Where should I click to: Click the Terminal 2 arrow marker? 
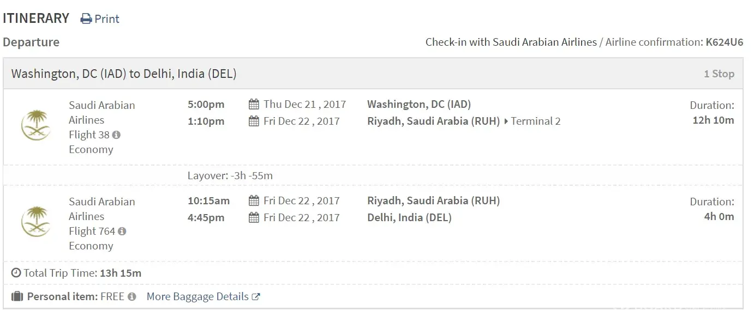click(x=506, y=121)
